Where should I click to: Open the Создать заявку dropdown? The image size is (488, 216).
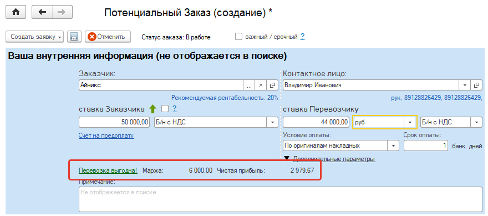click(x=34, y=37)
